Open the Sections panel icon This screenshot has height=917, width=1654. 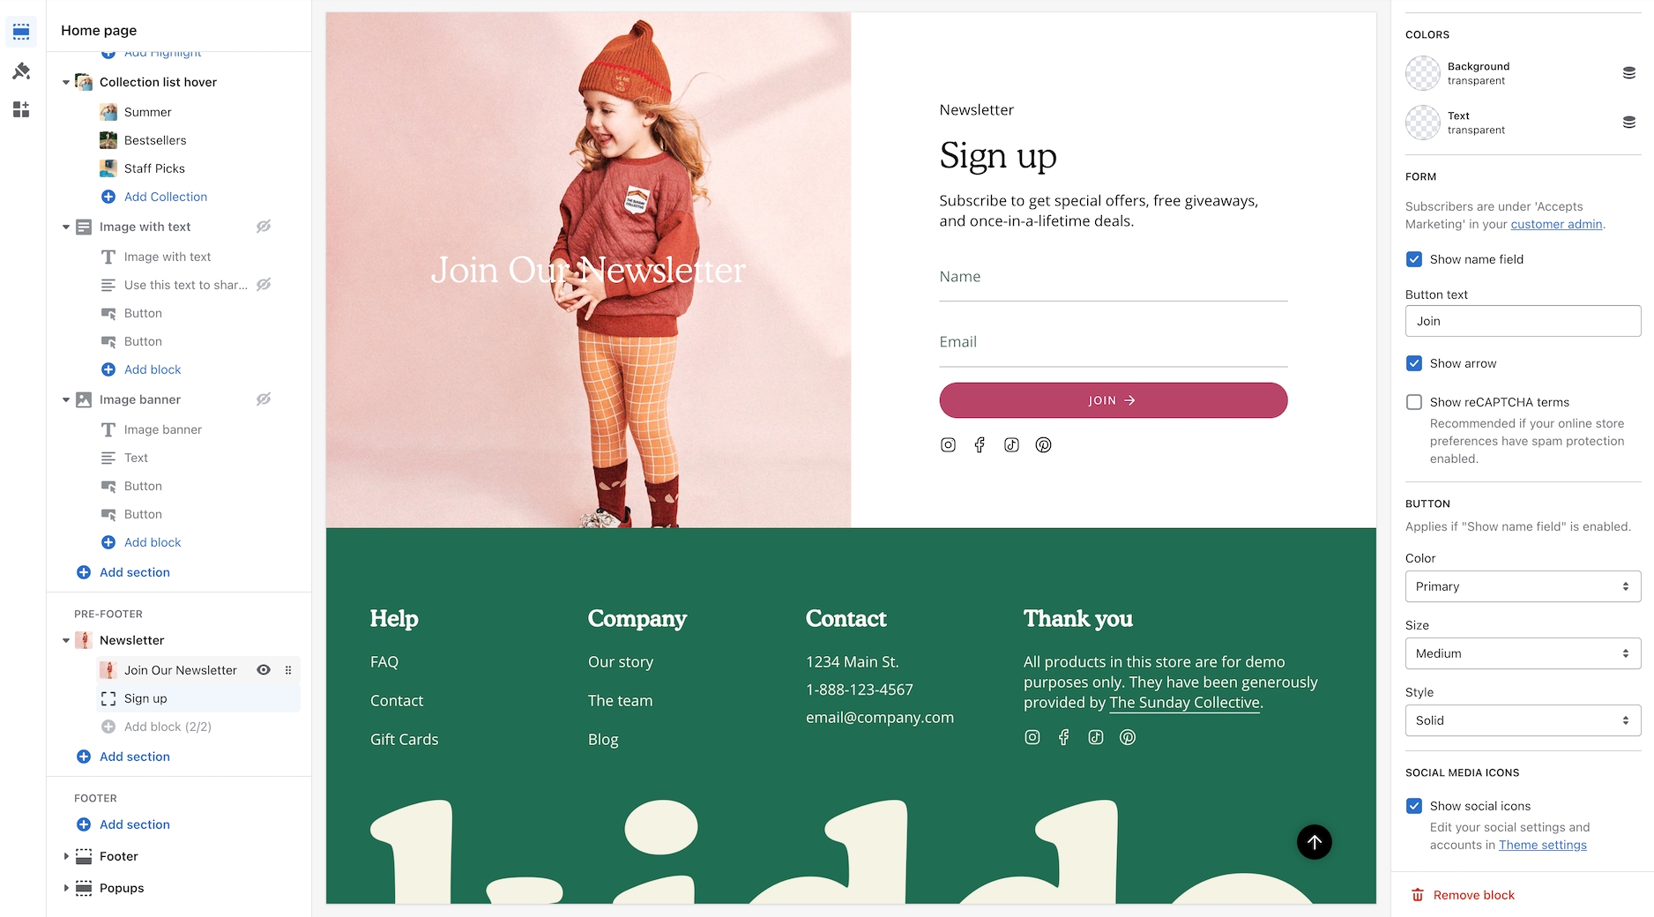coord(21,32)
